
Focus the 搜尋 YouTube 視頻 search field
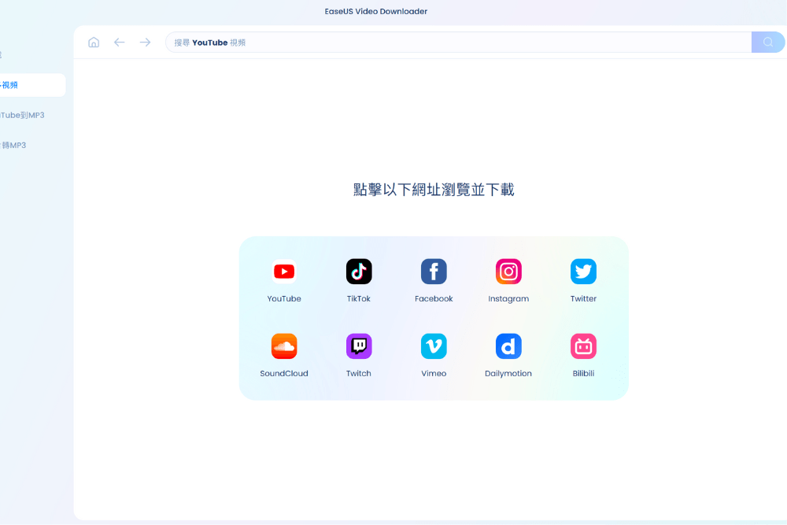[x=458, y=43]
